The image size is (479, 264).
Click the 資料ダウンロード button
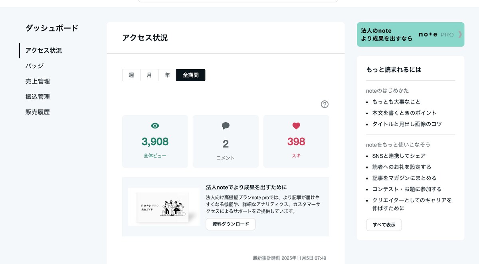(231, 224)
